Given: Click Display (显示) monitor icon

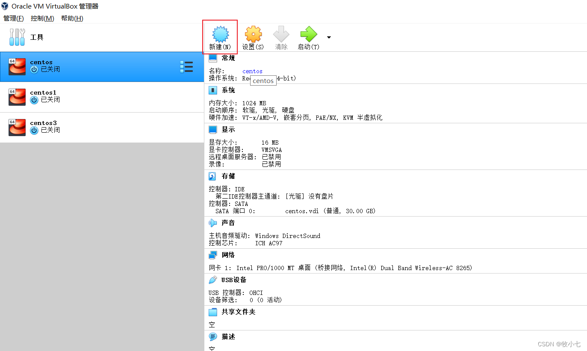Looking at the screenshot, I should 212,129.
